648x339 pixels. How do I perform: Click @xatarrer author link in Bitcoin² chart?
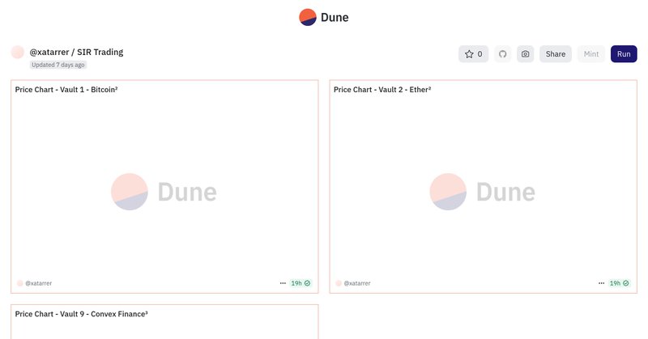(x=38, y=283)
